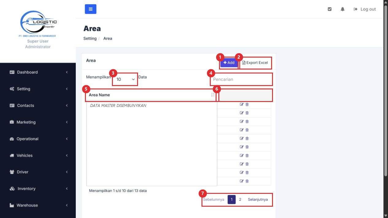This screenshot has width=388, height=218.
Task: Click the Selanjutnya pagination link
Action: pyautogui.click(x=258, y=200)
